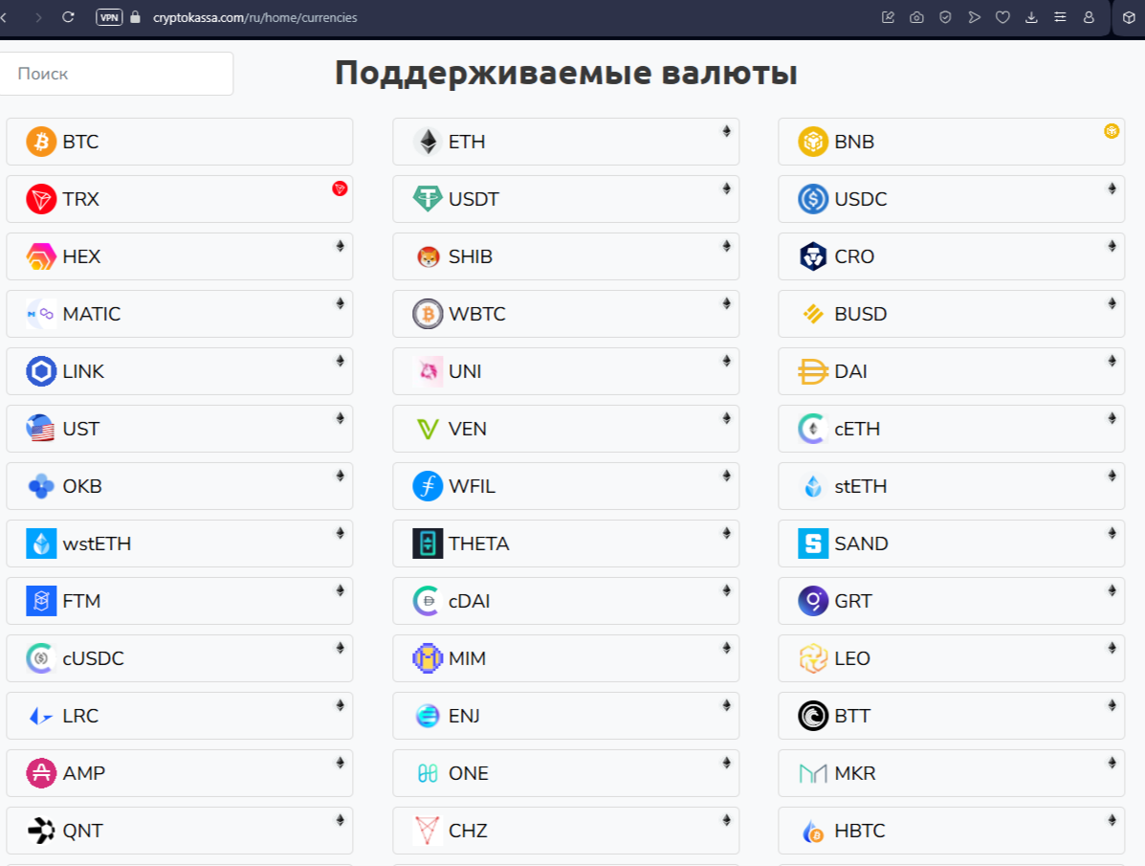1145x866 pixels.
Task: Click the Ethereum network badge on LEO card
Action: click(1112, 648)
